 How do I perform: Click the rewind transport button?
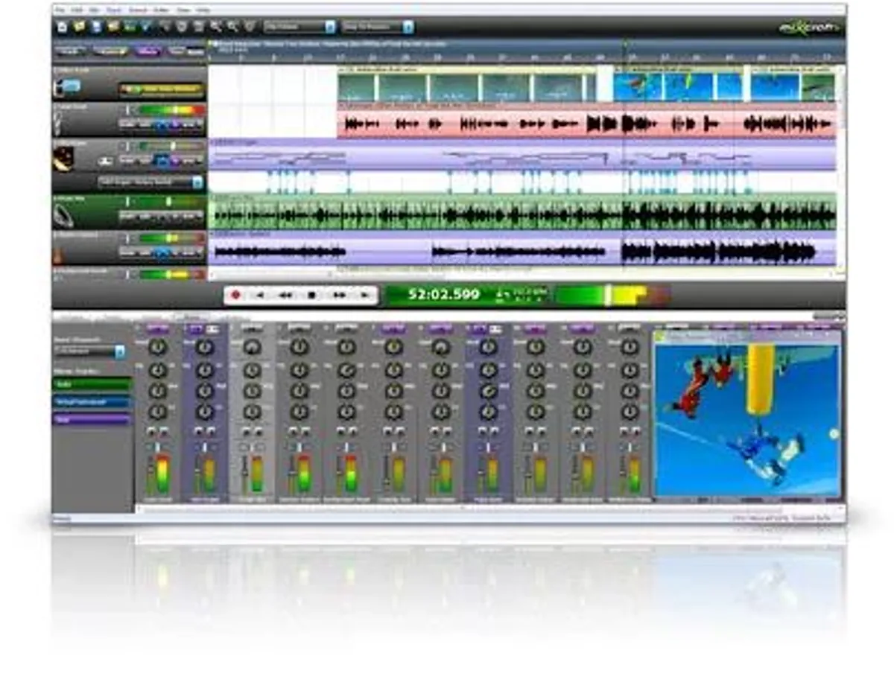coord(285,296)
